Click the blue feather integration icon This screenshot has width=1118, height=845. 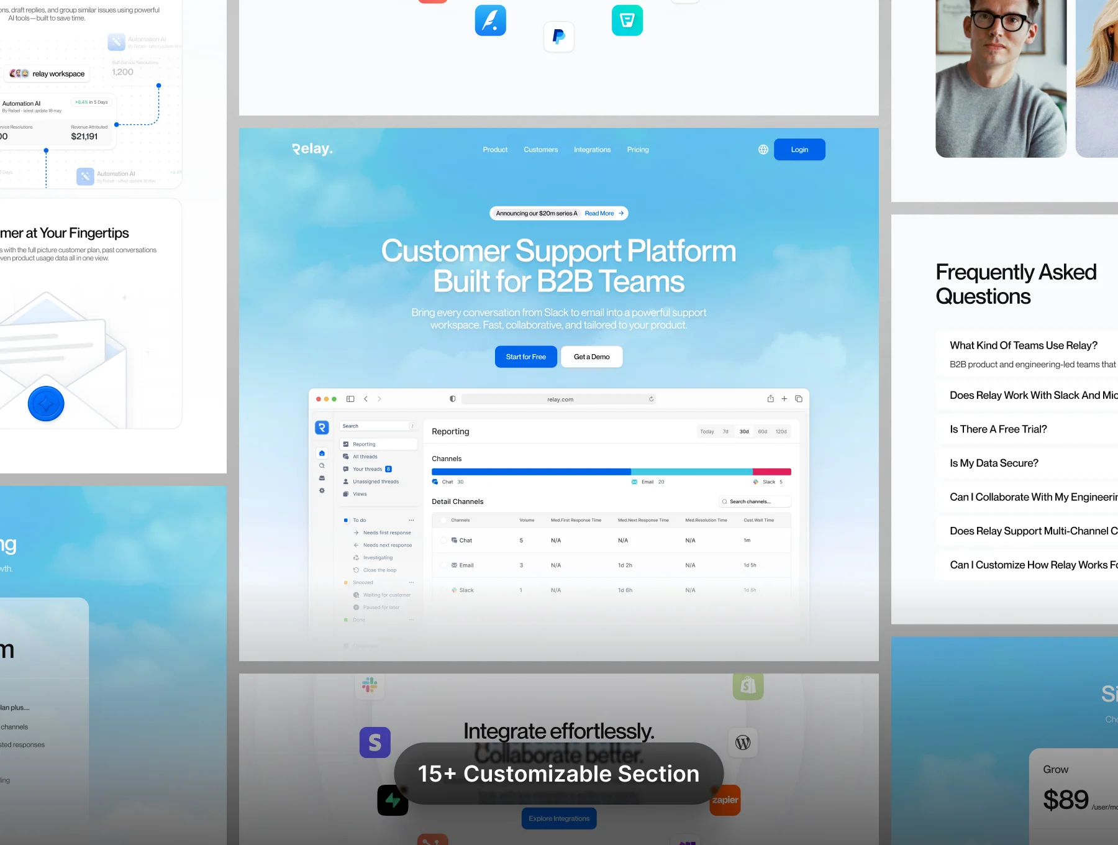tap(491, 21)
